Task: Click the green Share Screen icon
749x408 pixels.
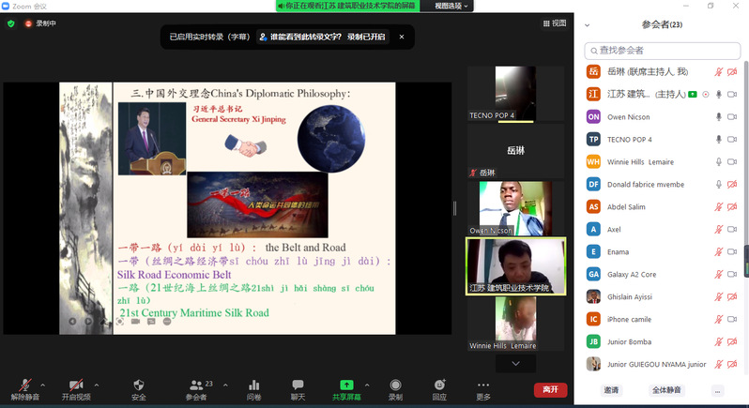Action: pos(346,385)
